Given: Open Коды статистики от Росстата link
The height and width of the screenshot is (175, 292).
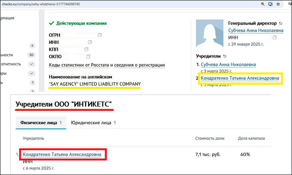Looking at the screenshot, I should (79, 65).
